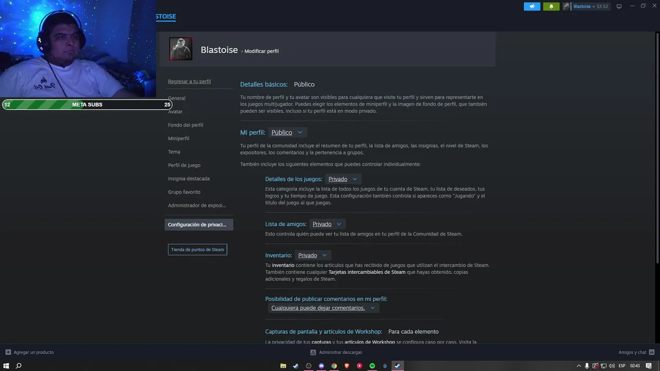The image size is (660, 371).
Task: Open the Inventario Privado dropdown
Action: (x=313, y=255)
